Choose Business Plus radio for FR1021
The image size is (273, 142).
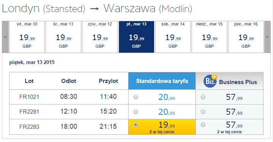tap(203, 97)
